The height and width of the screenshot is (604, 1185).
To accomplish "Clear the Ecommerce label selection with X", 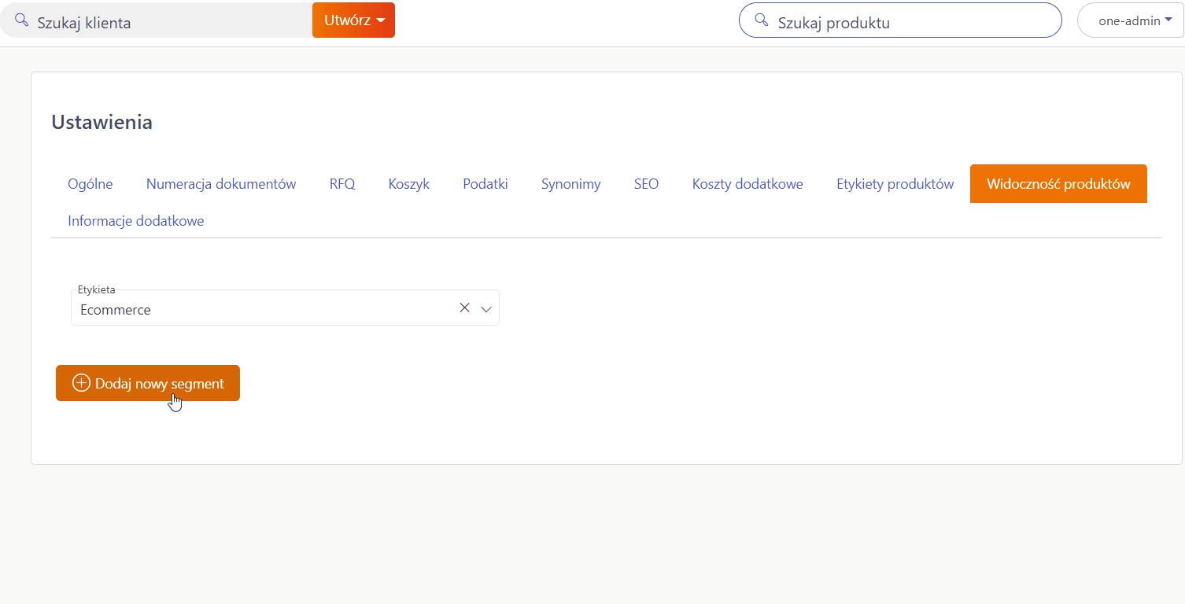I will 464,308.
